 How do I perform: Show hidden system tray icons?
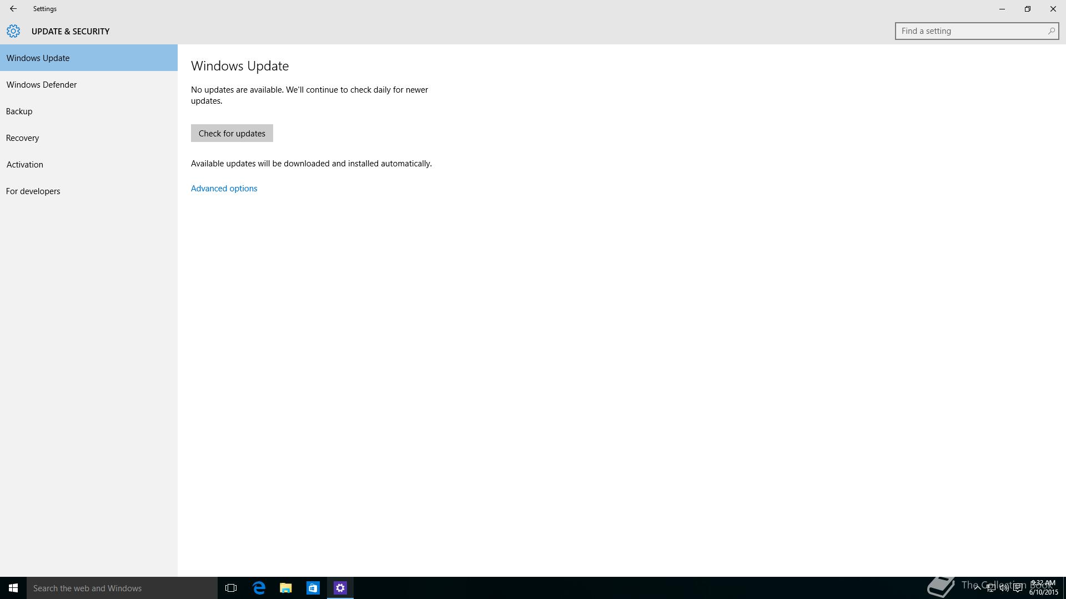(x=977, y=588)
